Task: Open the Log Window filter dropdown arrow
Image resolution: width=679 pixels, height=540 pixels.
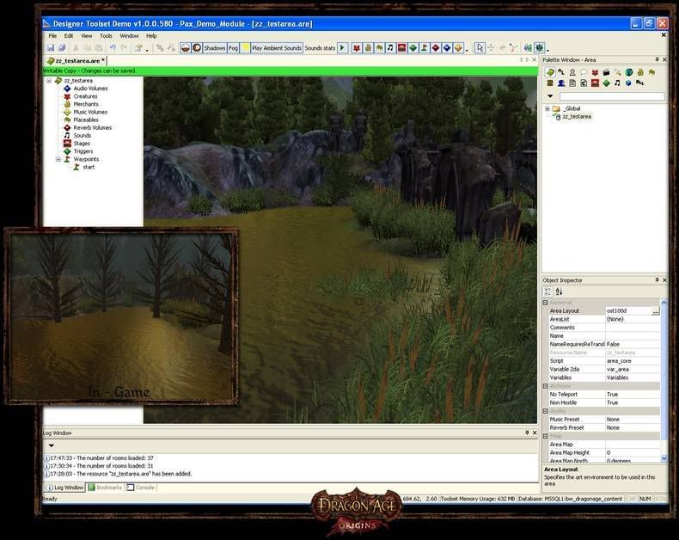Action: coord(51,445)
